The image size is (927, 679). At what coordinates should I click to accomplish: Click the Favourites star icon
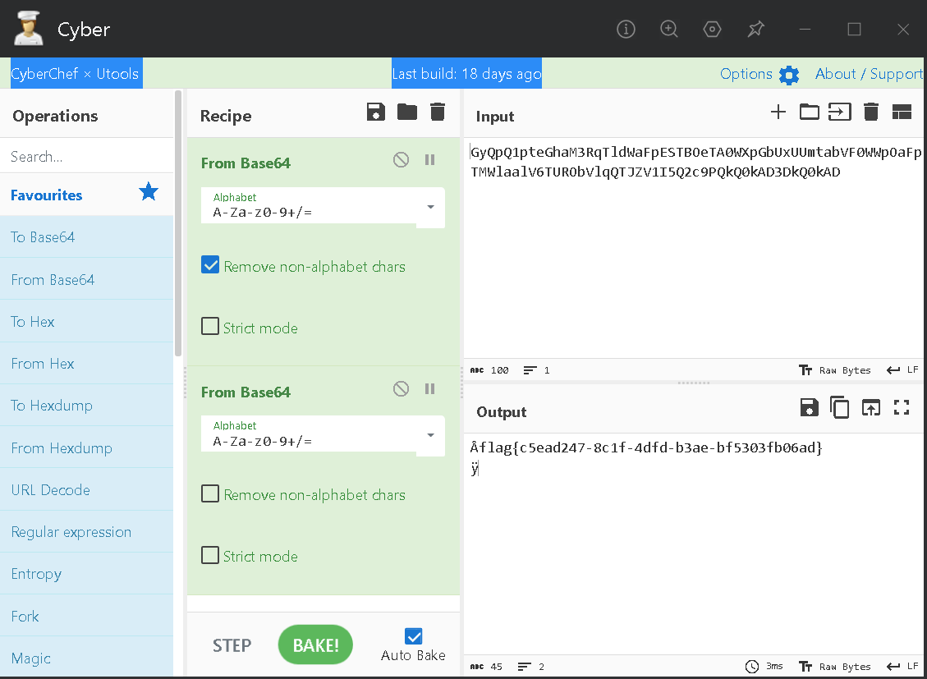point(149,191)
